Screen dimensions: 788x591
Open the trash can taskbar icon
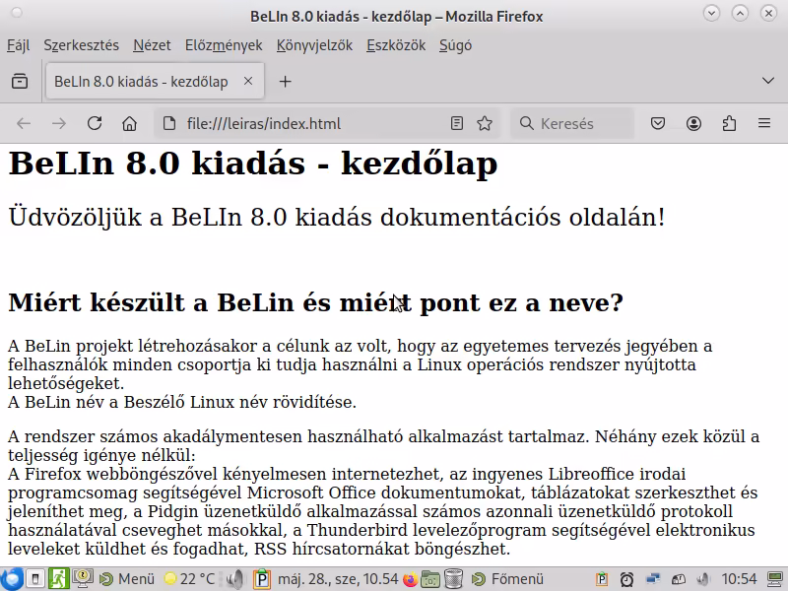454,579
